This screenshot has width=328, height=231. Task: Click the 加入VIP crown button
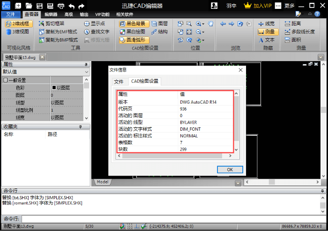pyautogui.click(x=258, y=6)
